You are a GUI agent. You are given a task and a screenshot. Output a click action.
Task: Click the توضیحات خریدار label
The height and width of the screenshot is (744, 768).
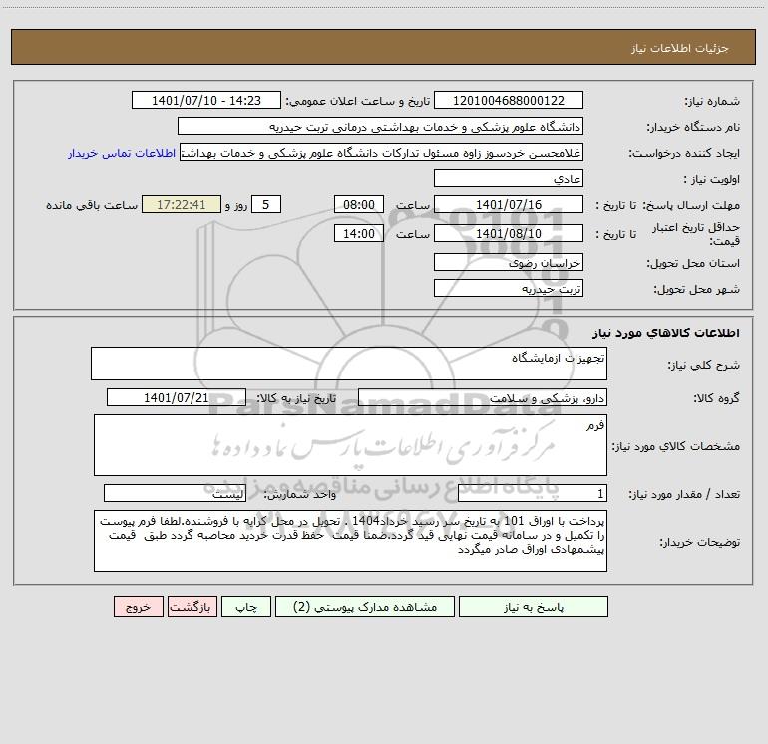point(700,543)
